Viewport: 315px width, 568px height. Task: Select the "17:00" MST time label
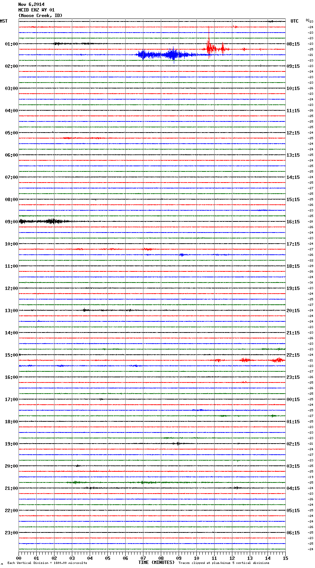click(11, 399)
